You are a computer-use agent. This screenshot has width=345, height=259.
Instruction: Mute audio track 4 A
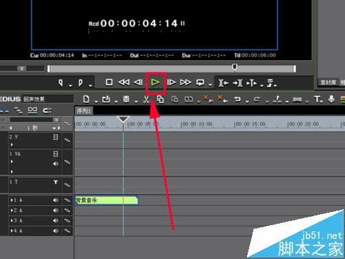56,231
